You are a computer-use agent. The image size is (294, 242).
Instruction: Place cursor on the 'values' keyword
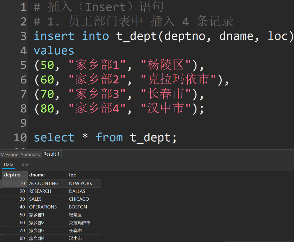tap(54, 51)
